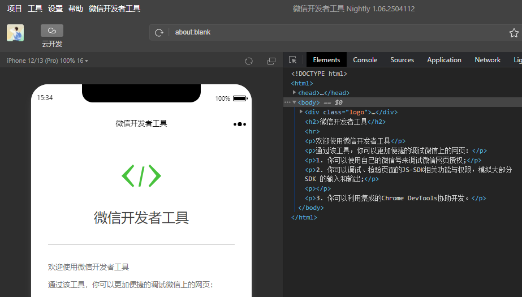This screenshot has width=522, height=297.
Task: Select the <hr> element line
Action: 312,131
